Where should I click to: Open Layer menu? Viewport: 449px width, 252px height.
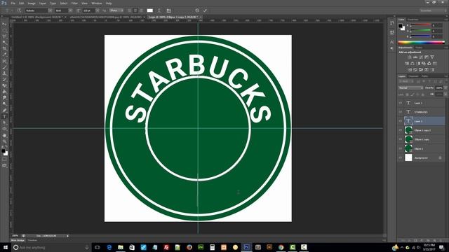point(42,3)
